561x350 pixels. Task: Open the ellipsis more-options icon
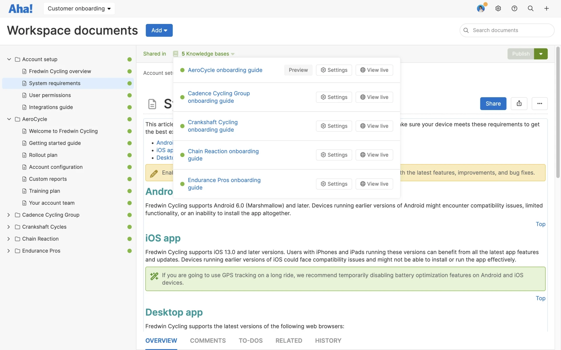click(x=540, y=103)
